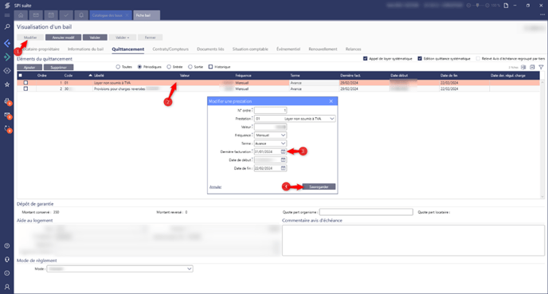Click Ajouter above the grid
The width and height of the screenshot is (548, 294).
click(x=29, y=67)
